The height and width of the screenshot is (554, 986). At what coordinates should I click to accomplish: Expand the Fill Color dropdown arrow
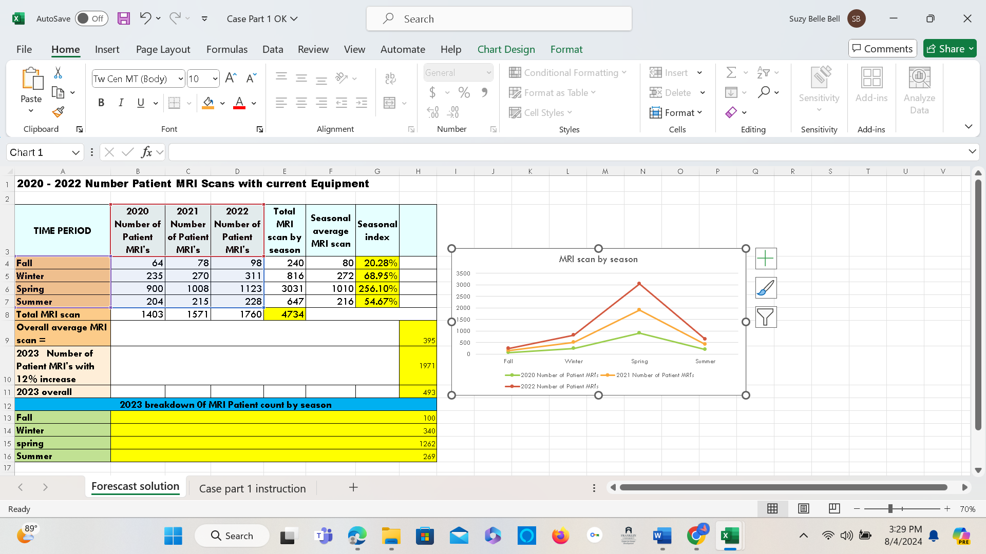222,103
